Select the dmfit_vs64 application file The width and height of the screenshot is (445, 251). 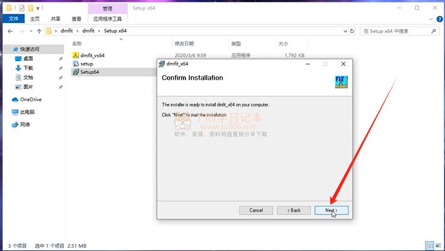pos(92,55)
